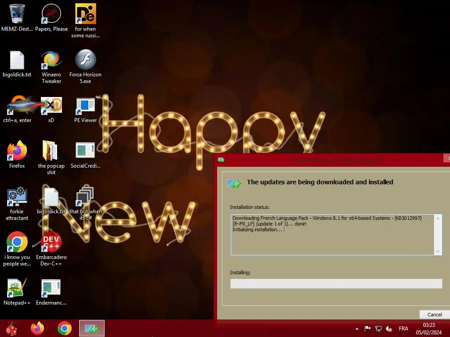Open Firefox from the taskbar
Image resolution: width=450 pixels, height=337 pixels.
(38, 328)
